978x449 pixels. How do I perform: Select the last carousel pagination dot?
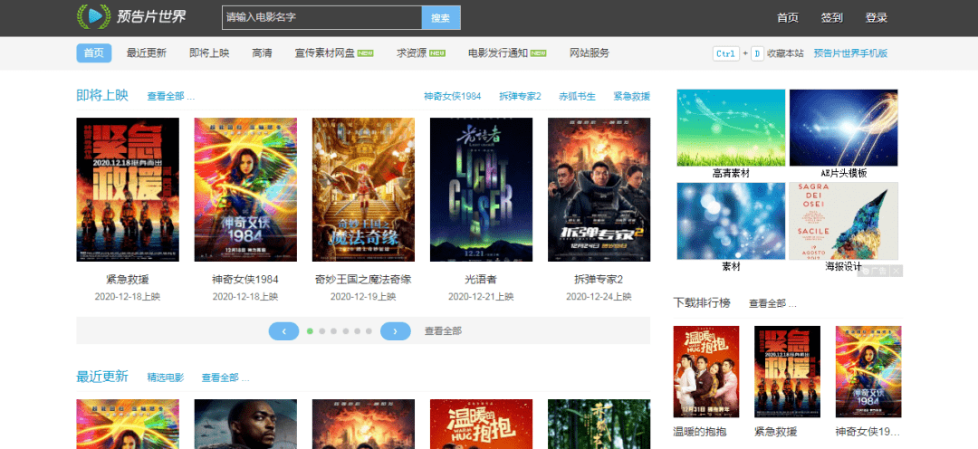coord(369,331)
